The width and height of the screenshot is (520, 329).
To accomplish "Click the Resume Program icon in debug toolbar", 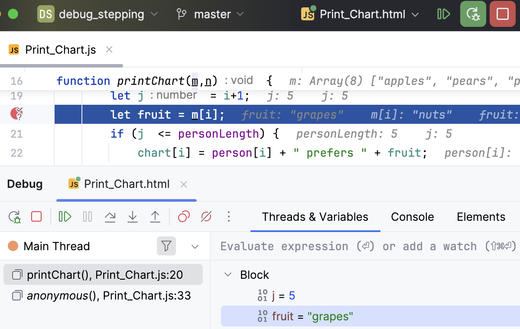I will [x=65, y=216].
